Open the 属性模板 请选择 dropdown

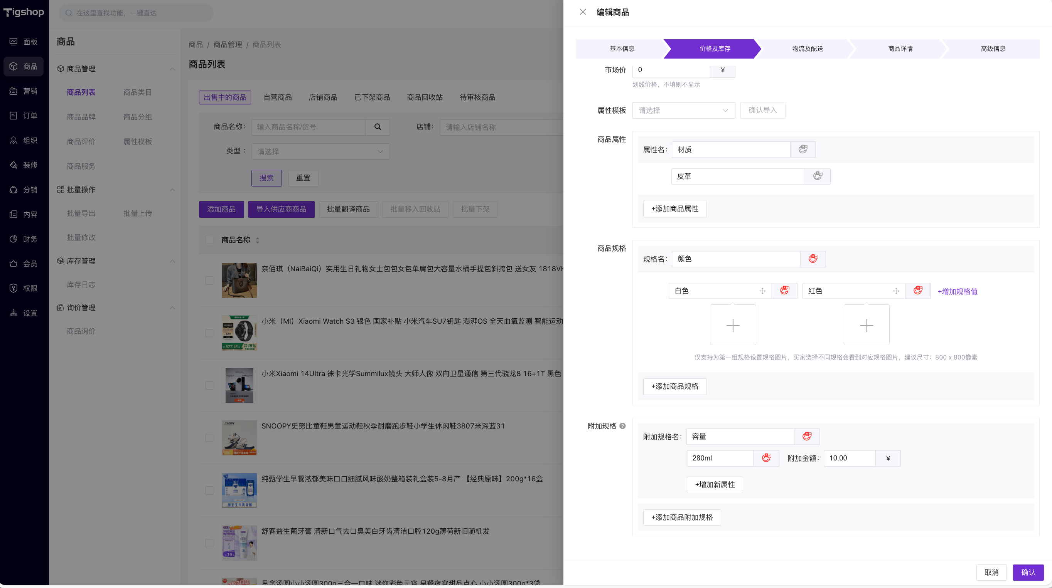[x=683, y=110]
